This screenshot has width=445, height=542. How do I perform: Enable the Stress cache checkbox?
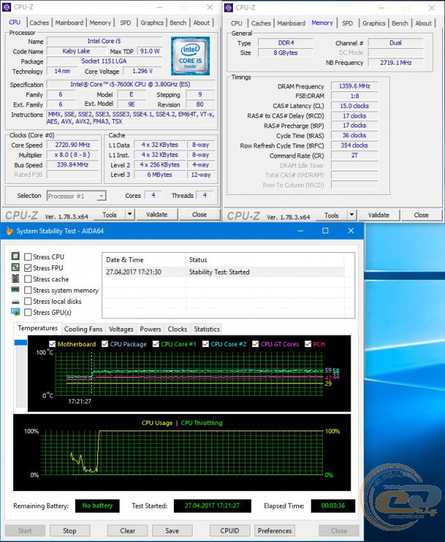tap(28, 279)
